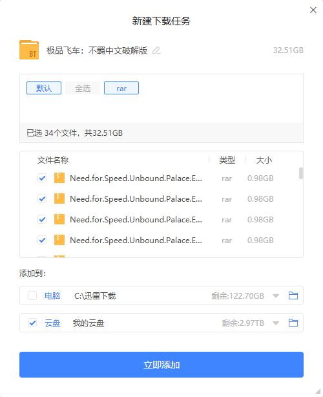Sort by the 大小 column header

click(x=264, y=160)
